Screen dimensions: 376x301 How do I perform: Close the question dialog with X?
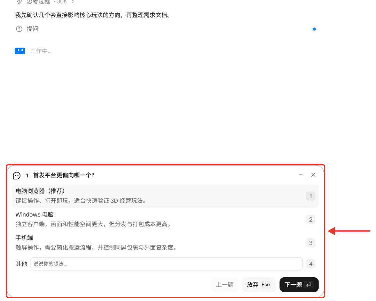pos(313,175)
